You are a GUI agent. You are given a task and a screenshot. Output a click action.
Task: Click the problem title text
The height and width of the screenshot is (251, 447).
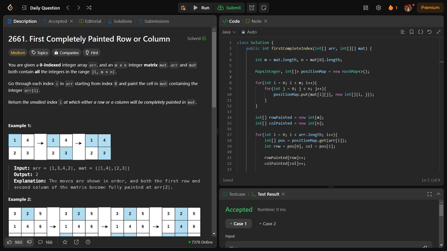coord(89,39)
